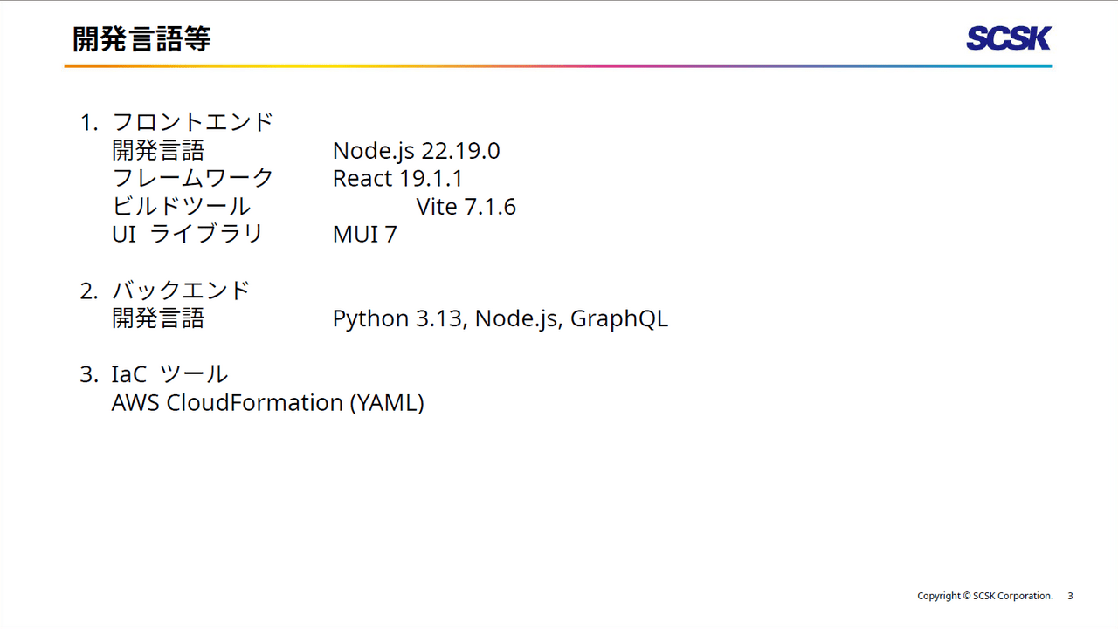Click the MUI 7 text

364,235
